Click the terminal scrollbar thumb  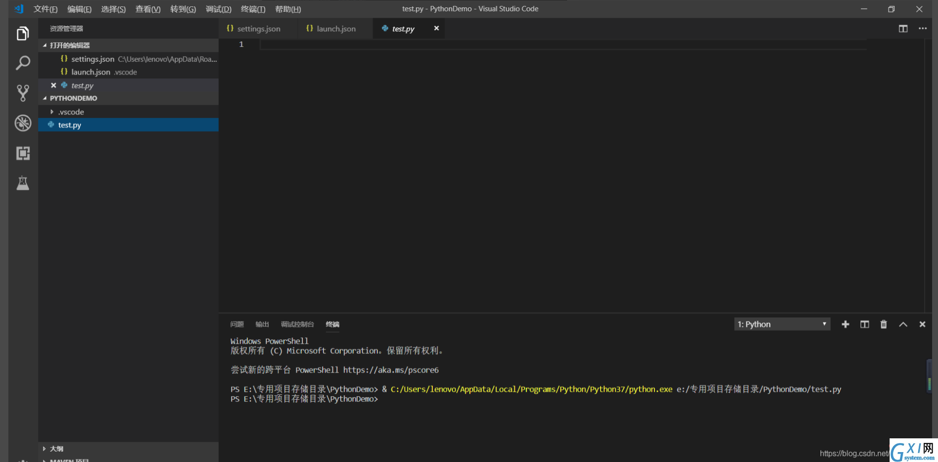929,376
